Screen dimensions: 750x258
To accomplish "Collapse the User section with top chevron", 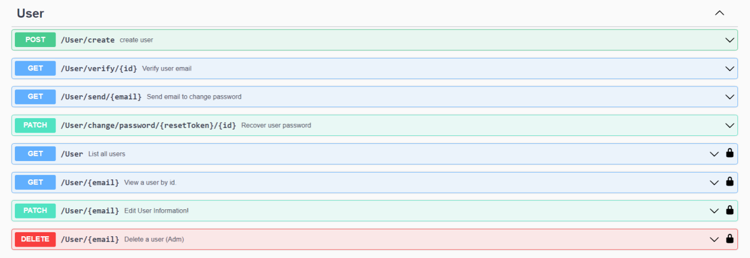I will click(x=720, y=13).
